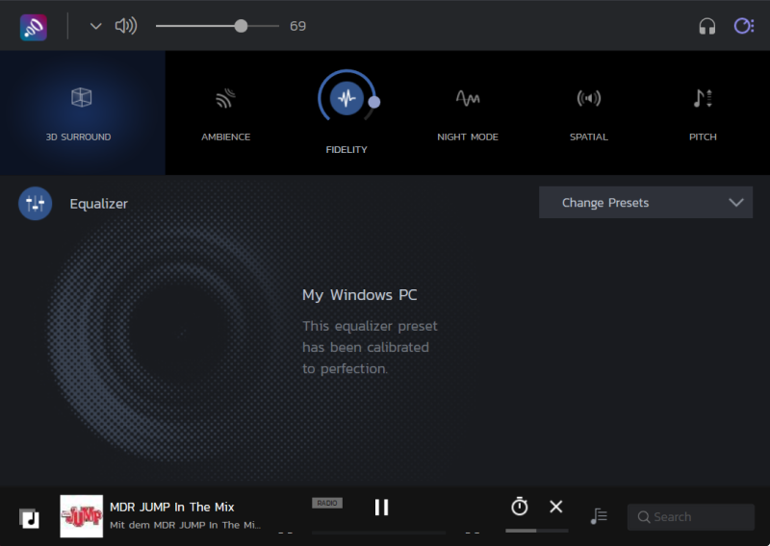770x546 pixels.
Task: Click the SPATIAL label text
Action: [589, 136]
